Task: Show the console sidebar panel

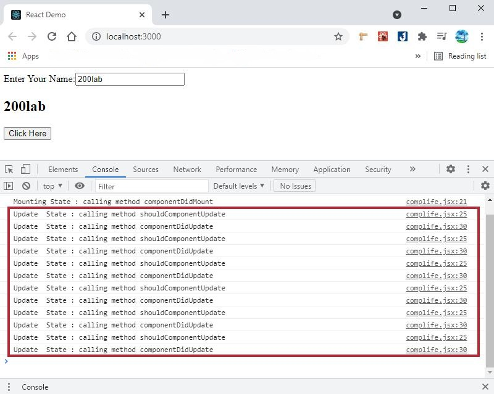Action: [9, 186]
